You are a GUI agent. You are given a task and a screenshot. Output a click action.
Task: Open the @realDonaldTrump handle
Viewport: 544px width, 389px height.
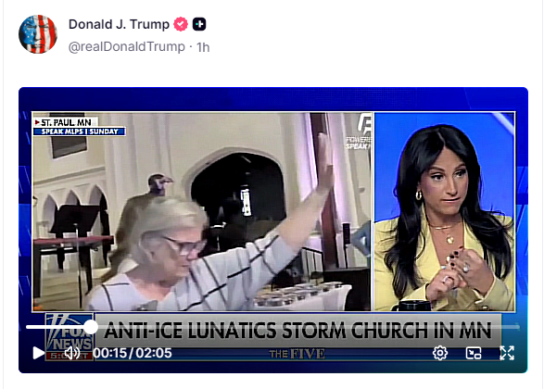tap(127, 47)
